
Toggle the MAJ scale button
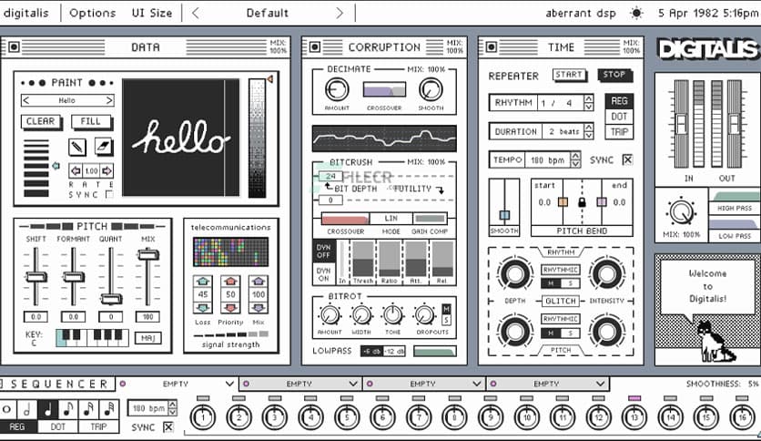148,338
